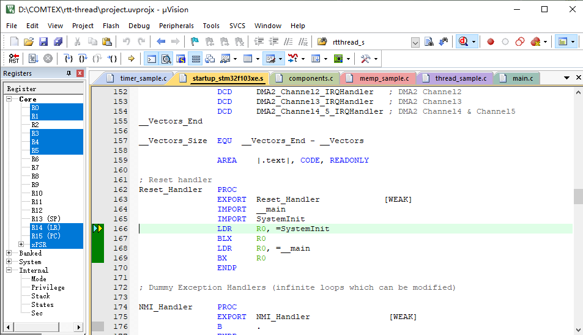Click the Find in Files folder icon
Screen dimensions: 583x335
[x=322, y=42]
